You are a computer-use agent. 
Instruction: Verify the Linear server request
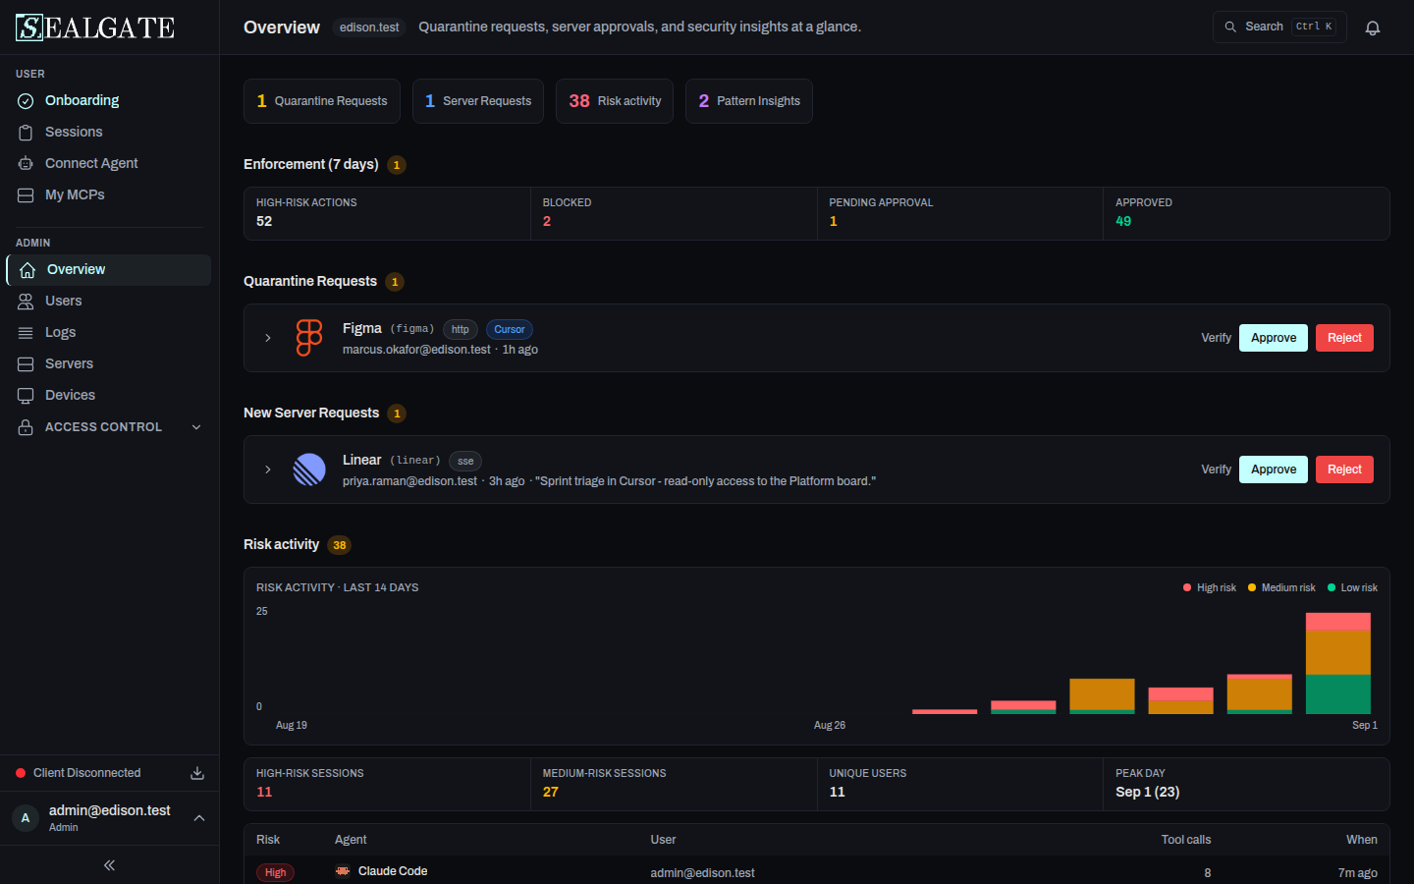coord(1216,470)
